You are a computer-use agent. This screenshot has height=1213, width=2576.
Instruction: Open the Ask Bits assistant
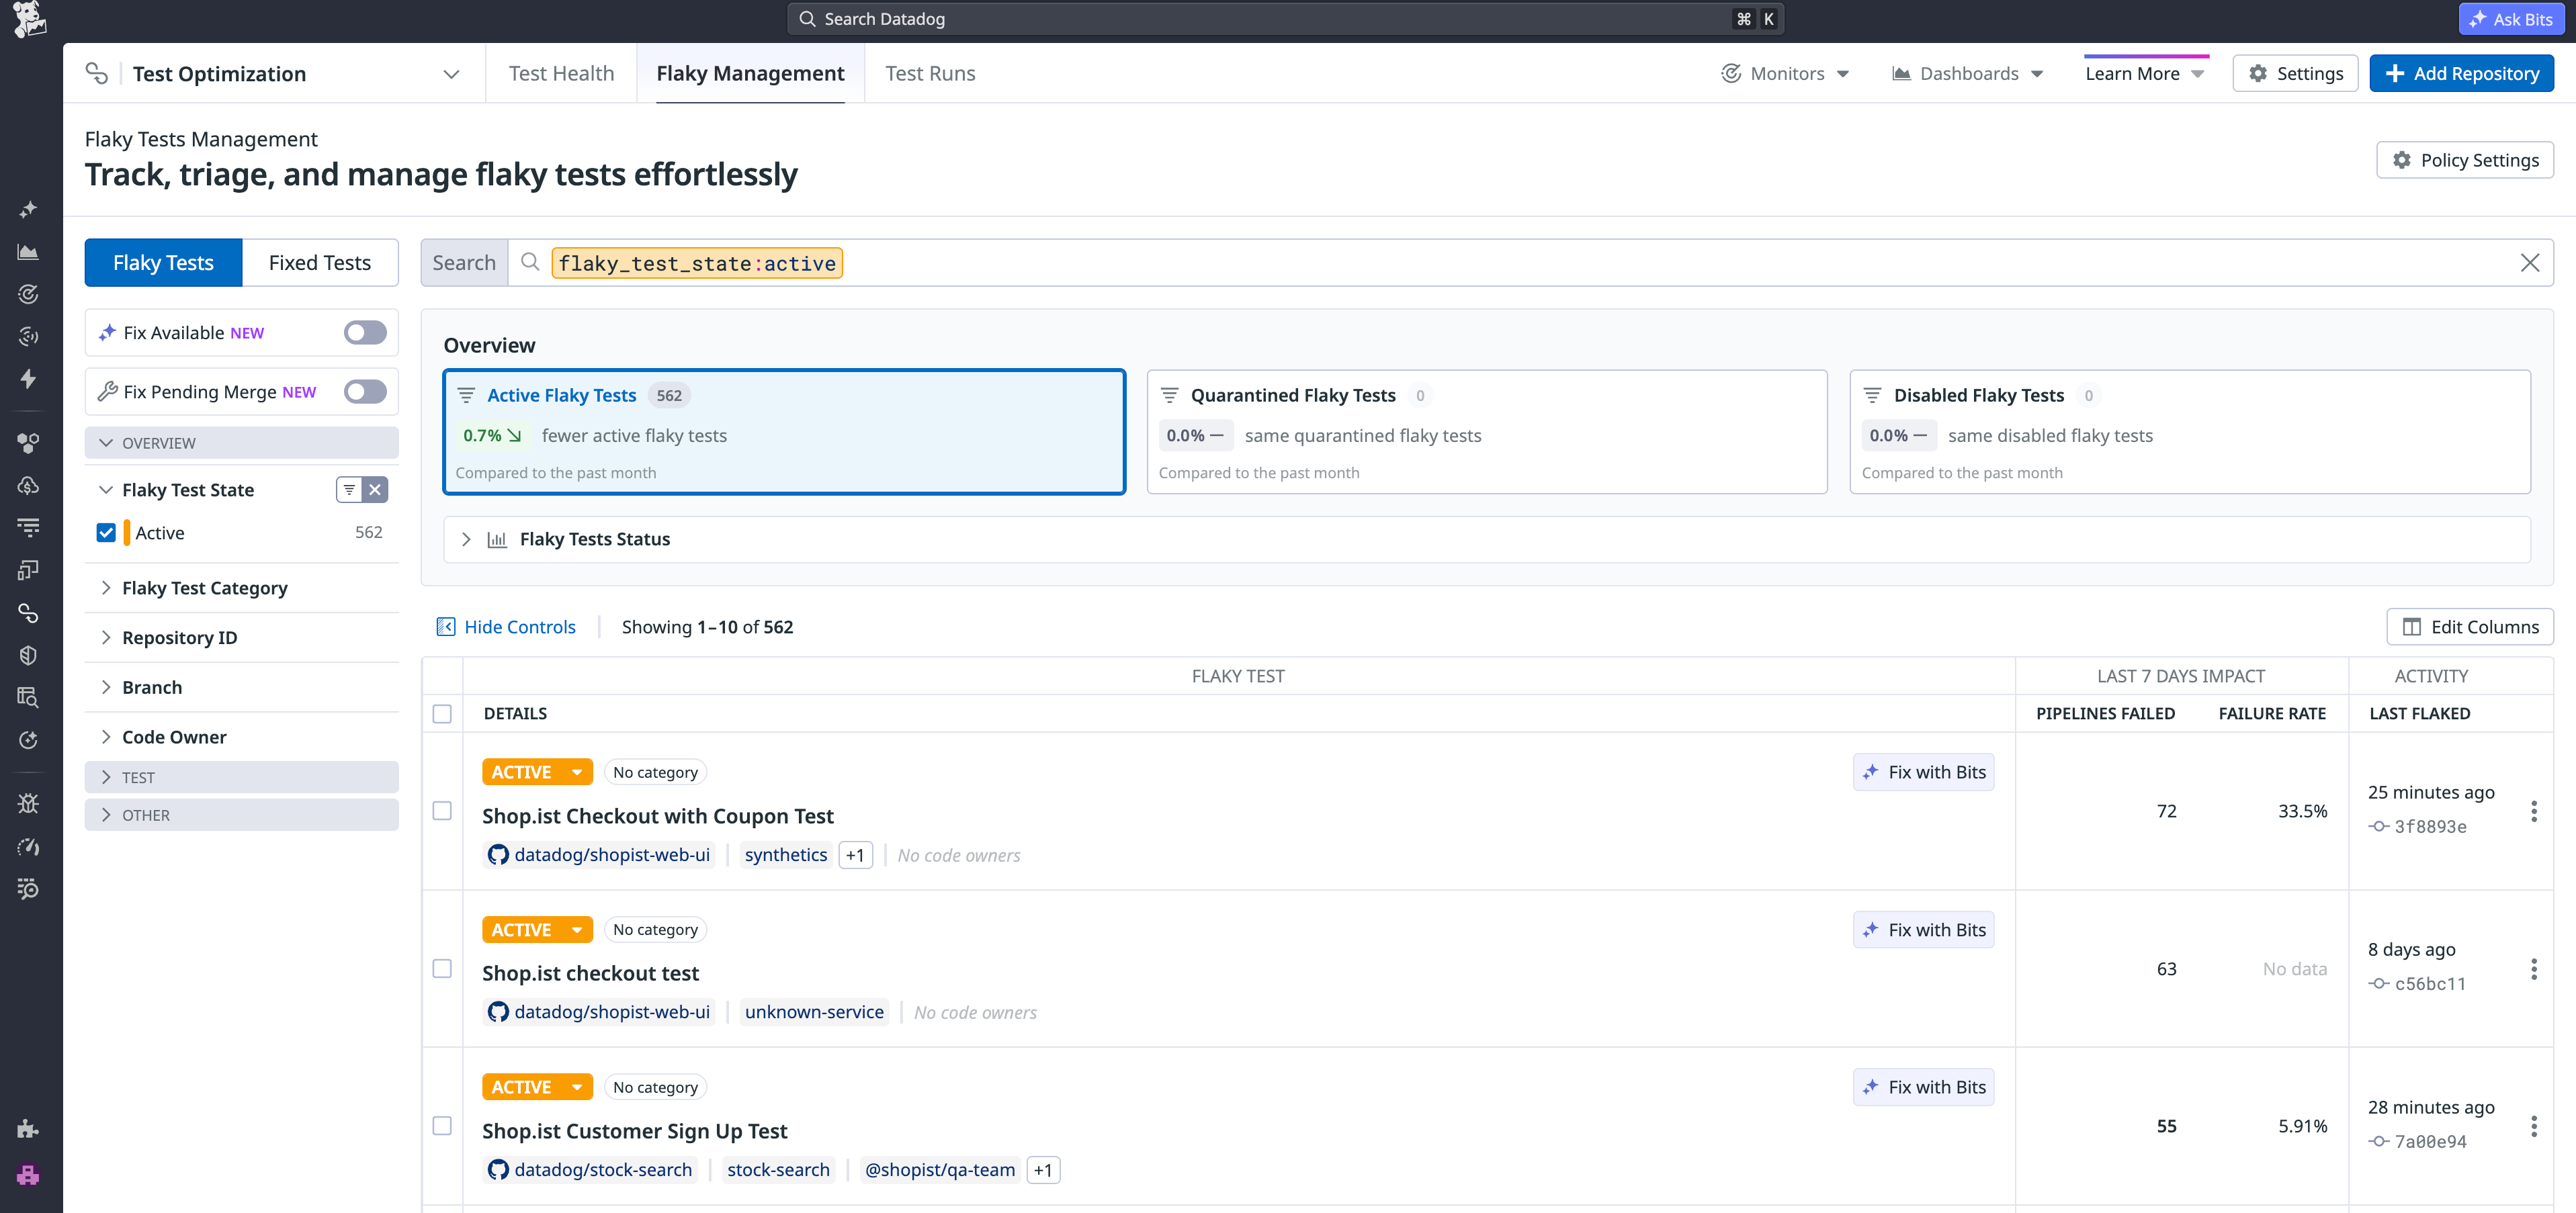tap(2510, 18)
